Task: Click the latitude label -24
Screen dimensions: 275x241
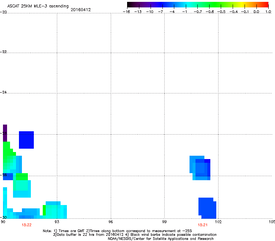Action: [3, 92]
